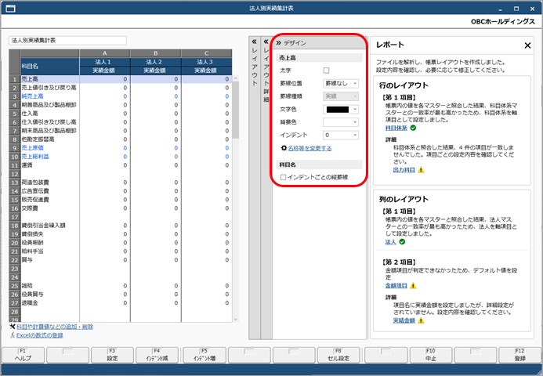Click 科目や計算値などの追加・削除 link
Screen dimensions: 543x376
(55, 327)
